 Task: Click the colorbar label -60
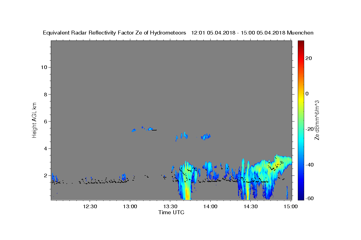tap(309, 198)
